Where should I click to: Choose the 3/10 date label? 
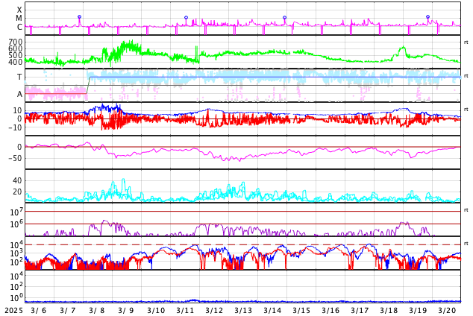click(x=156, y=311)
